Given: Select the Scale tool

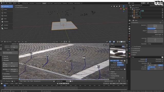Looking at the screenshot, I should [x=7, y=19].
